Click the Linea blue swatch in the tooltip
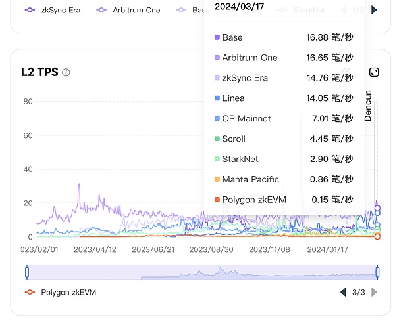The image size is (395, 321). [x=217, y=98]
